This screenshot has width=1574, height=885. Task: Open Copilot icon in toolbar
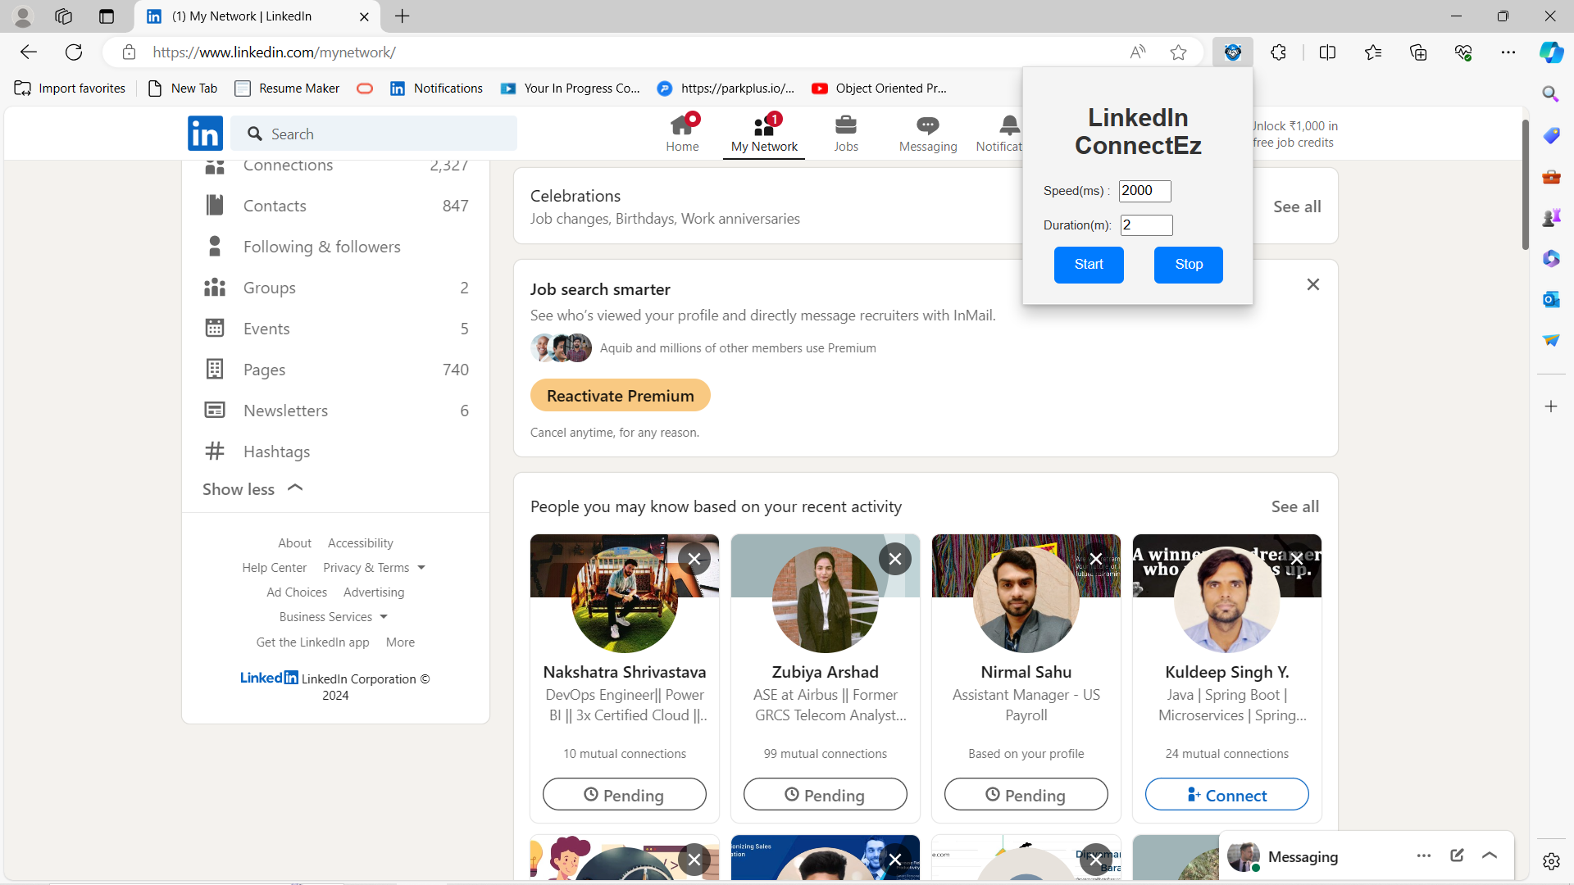pyautogui.click(x=1551, y=52)
